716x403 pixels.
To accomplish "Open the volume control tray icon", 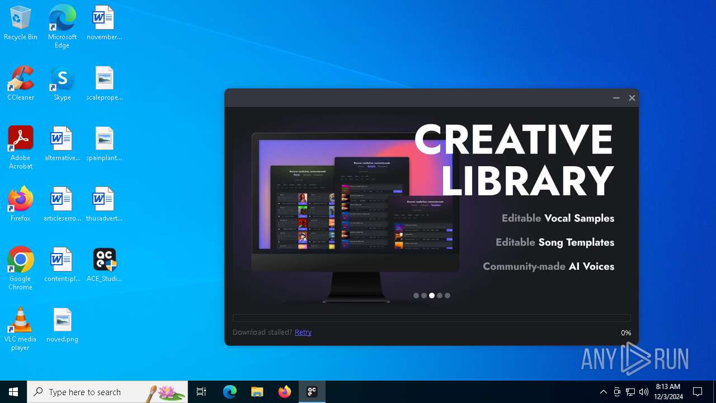I will coord(644,392).
